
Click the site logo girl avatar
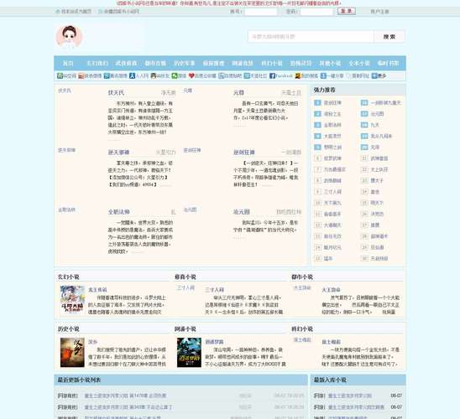click(x=69, y=37)
